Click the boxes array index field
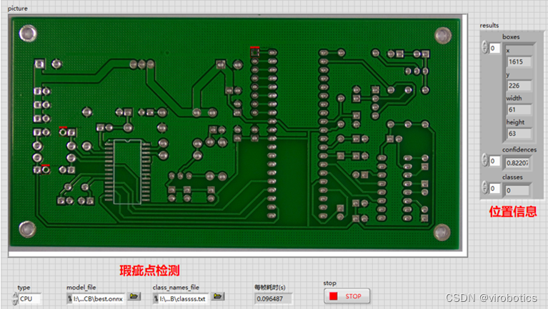The image size is (548, 309). (494, 48)
